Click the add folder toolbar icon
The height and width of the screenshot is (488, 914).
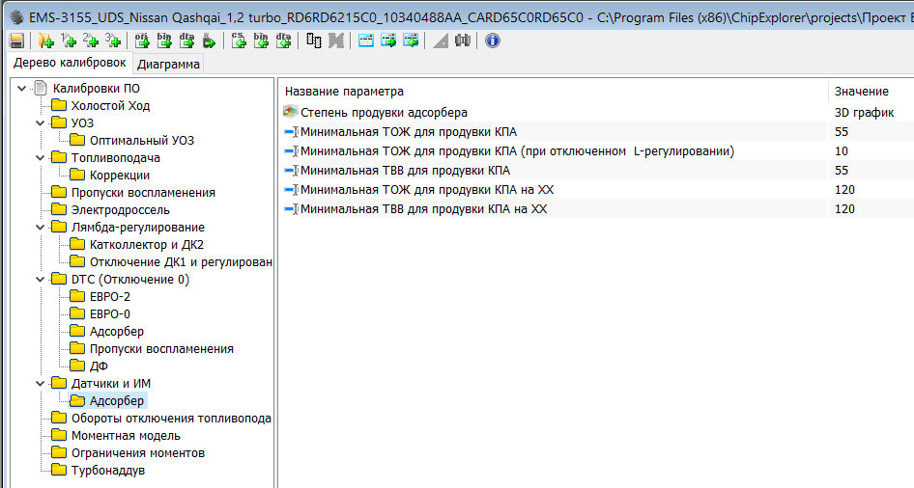45,41
